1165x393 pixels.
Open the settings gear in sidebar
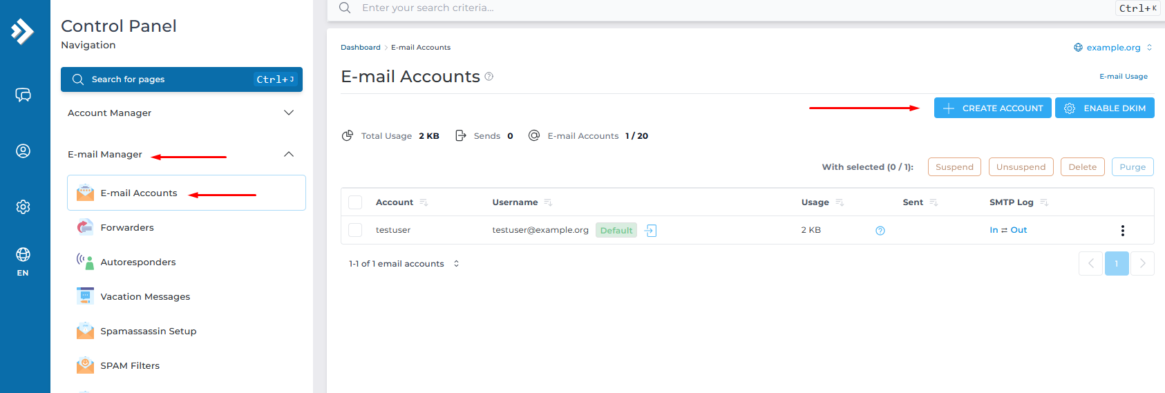coord(23,207)
